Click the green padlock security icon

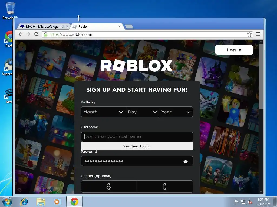45,34
